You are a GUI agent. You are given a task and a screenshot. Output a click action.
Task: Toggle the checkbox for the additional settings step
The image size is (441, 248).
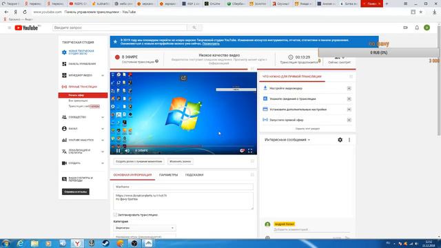coord(349,110)
